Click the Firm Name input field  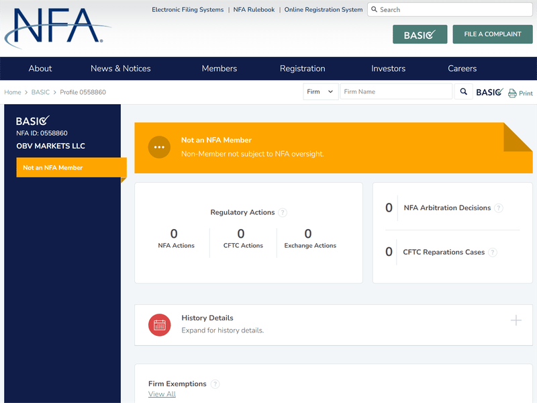click(x=396, y=91)
